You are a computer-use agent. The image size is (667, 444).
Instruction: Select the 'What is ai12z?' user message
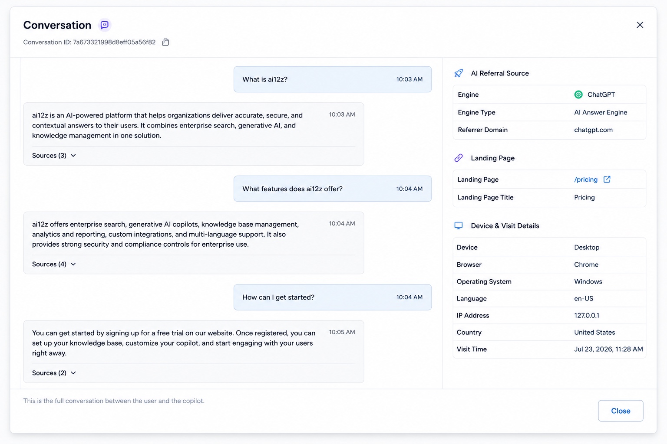point(333,79)
